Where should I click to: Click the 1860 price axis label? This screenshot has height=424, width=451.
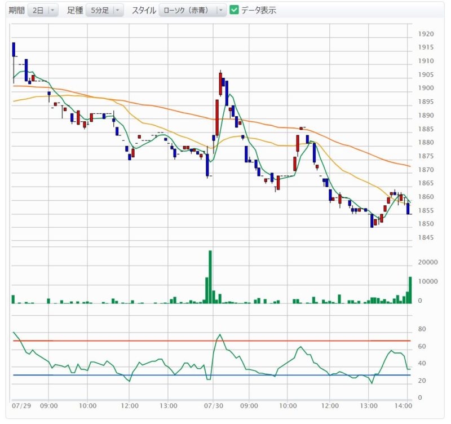(426, 197)
